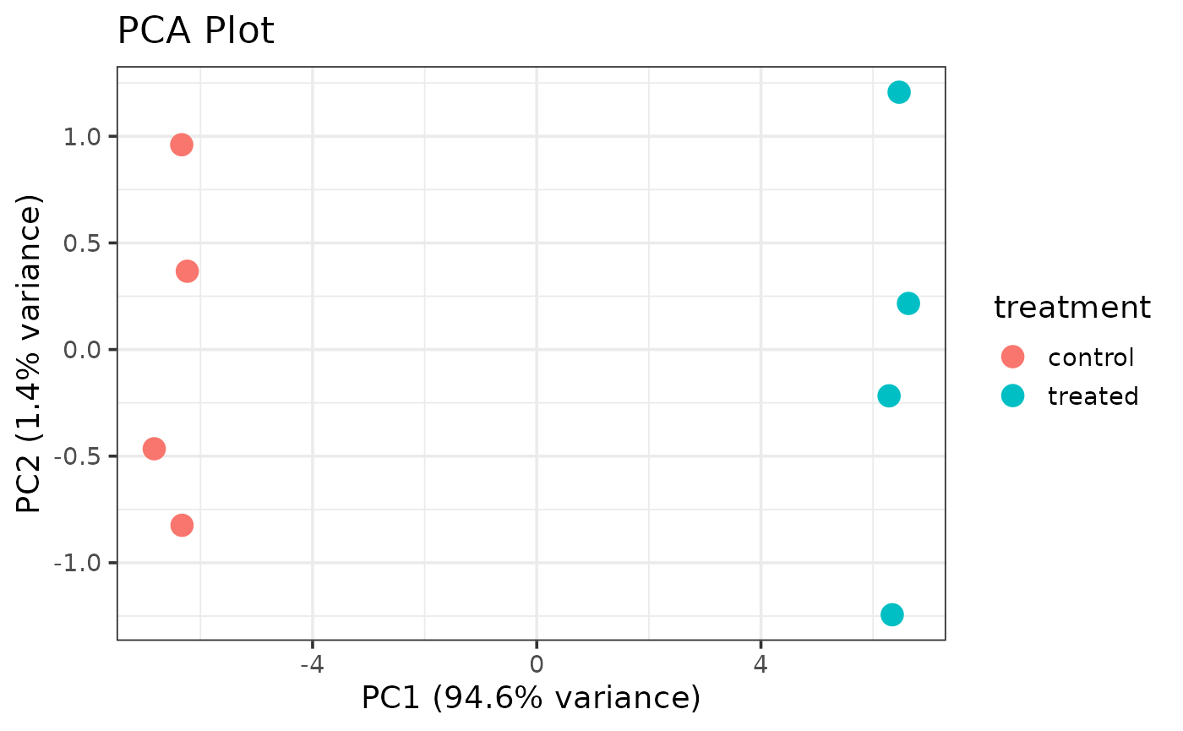
Task: Select the PC1 (94.6% variance) axis label
Action: point(531,698)
